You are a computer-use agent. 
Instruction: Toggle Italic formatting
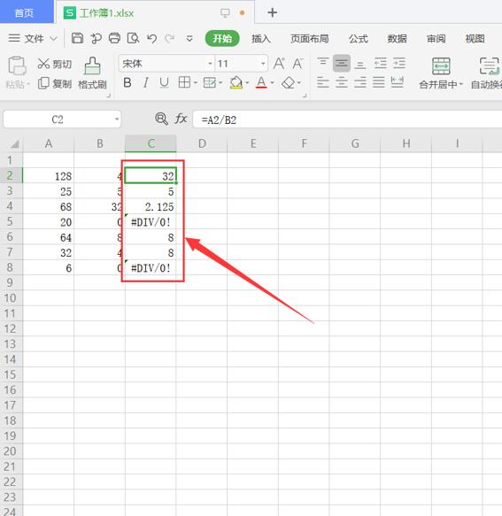pyautogui.click(x=146, y=82)
